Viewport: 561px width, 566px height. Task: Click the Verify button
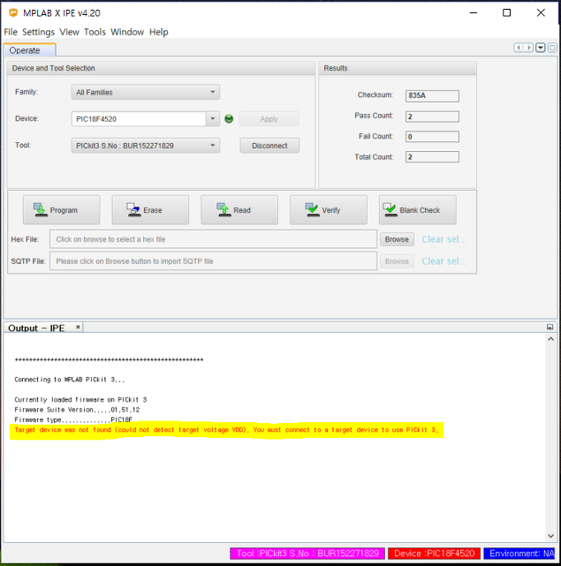coord(329,210)
